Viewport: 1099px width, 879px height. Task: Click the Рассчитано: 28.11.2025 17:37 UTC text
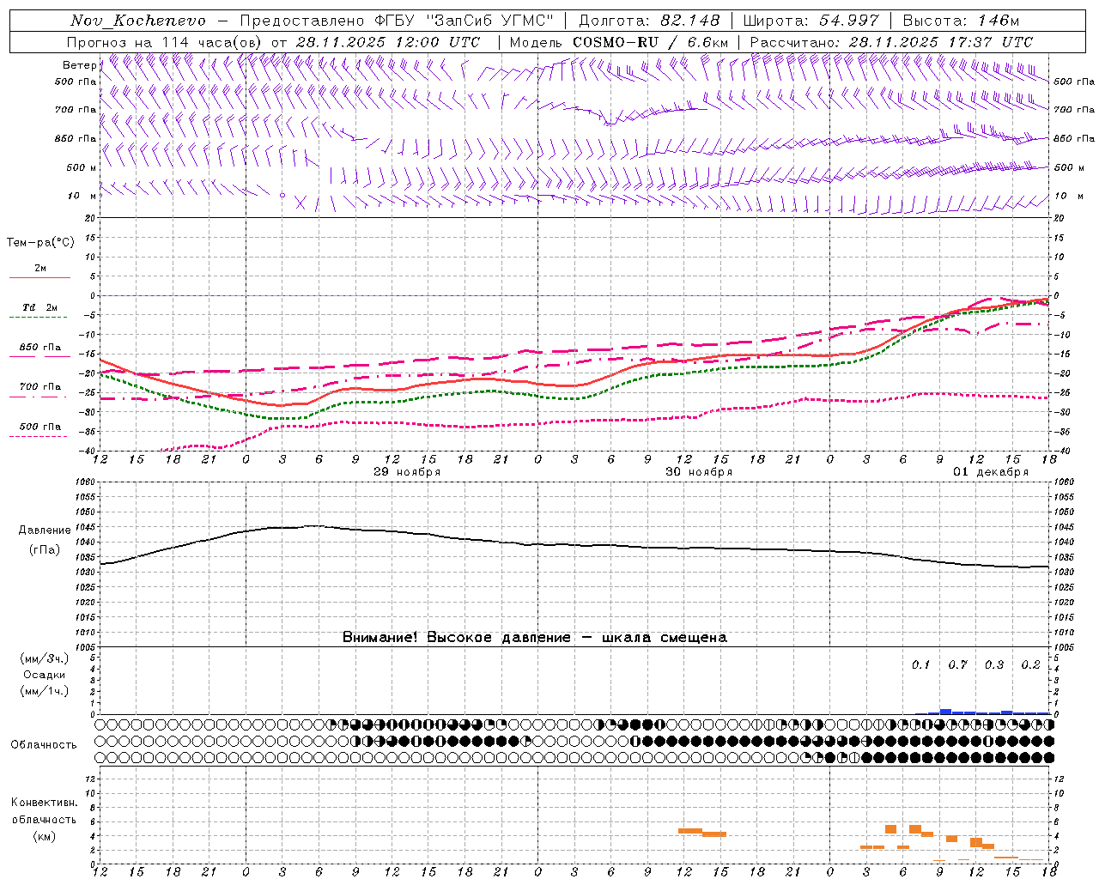pos(892,42)
